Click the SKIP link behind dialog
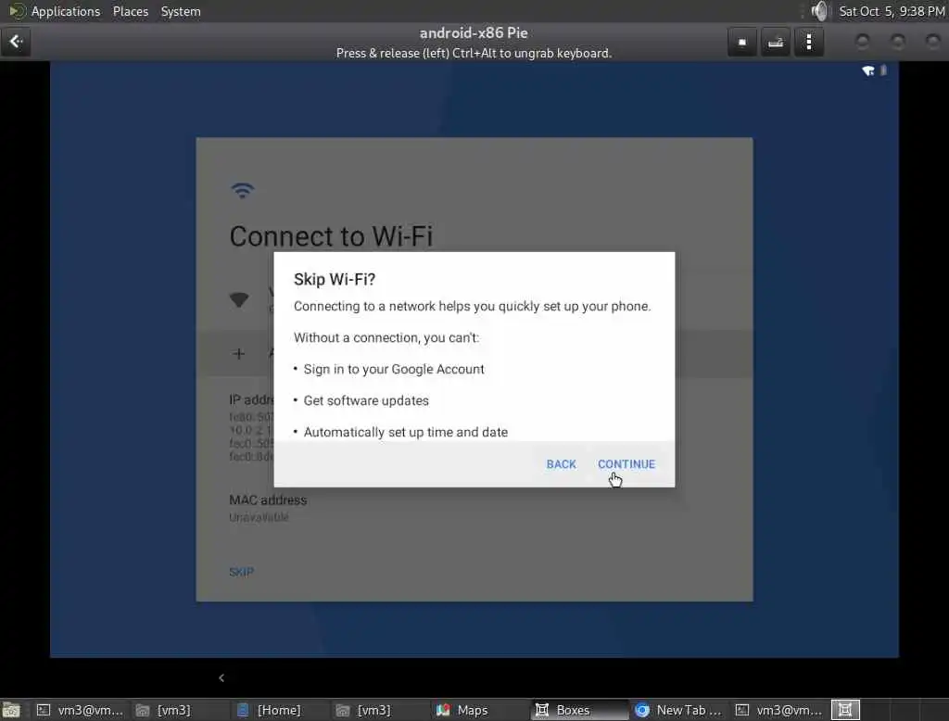Viewport: 949px width, 721px height. tap(241, 572)
